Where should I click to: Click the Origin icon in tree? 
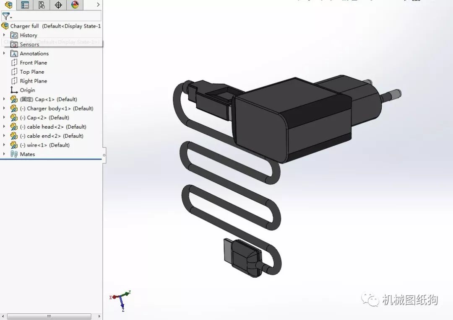(x=14, y=90)
